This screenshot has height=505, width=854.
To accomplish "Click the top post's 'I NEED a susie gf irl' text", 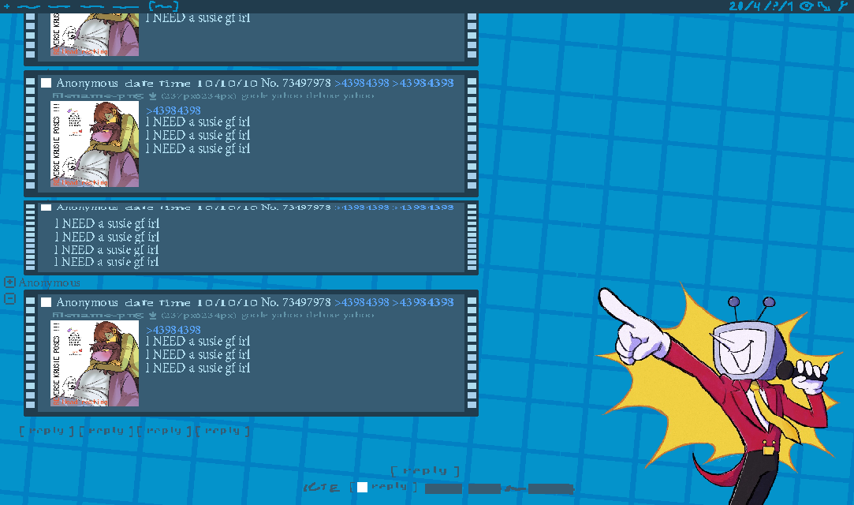I will 198,18.
